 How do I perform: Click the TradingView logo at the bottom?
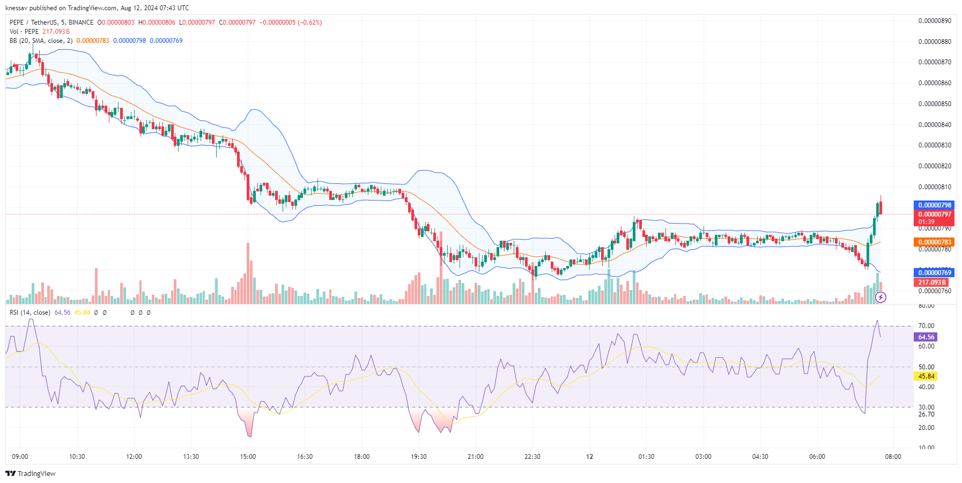pos(31,473)
